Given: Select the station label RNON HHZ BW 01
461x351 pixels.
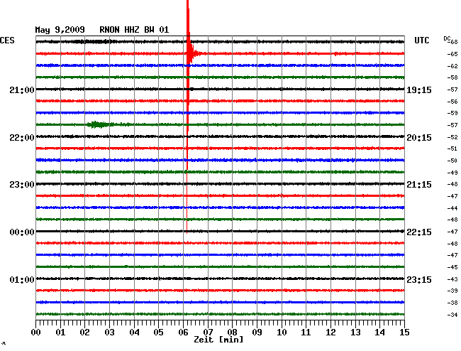Looking at the screenshot, I should point(134,30).
